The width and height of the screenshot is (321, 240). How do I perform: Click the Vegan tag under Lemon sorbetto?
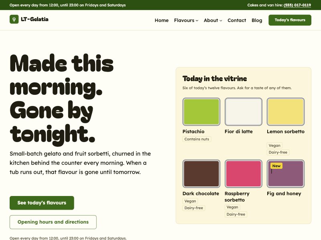point(274,146)
